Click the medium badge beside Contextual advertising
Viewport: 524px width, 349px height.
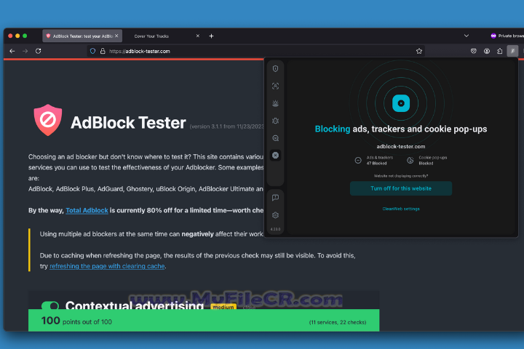coord(223,307)
